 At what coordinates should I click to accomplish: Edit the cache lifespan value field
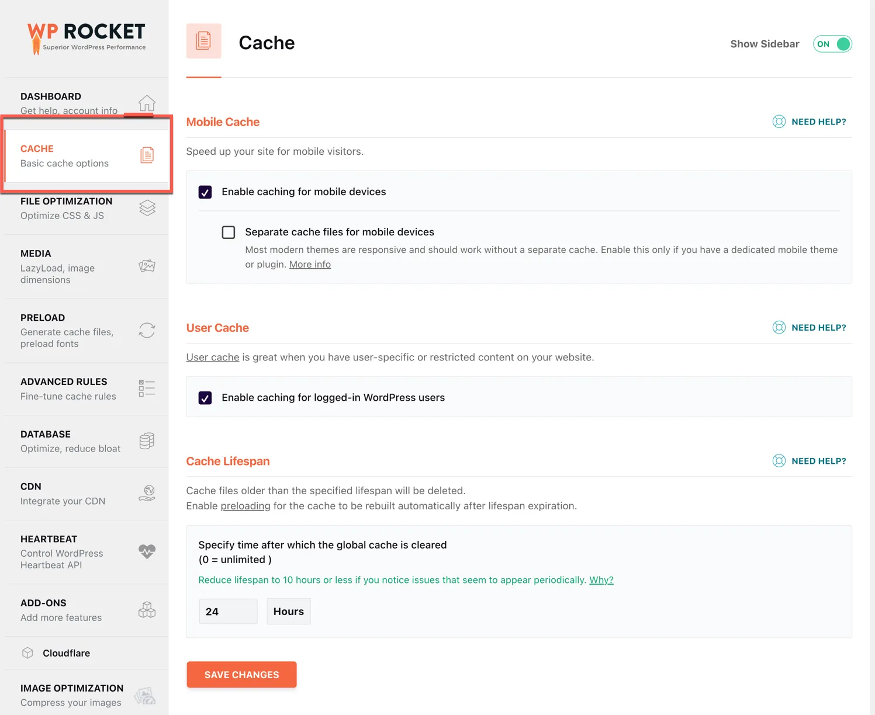click(x=228, y=611)
